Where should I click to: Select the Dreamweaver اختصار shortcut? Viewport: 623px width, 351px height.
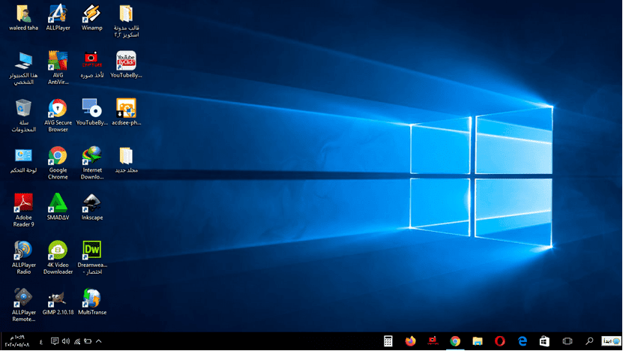(x=91, y=257)
